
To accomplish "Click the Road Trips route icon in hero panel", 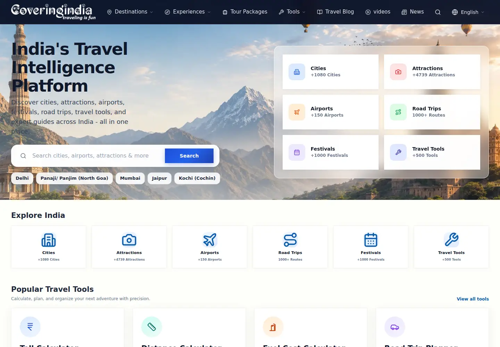I will (398, 112).
